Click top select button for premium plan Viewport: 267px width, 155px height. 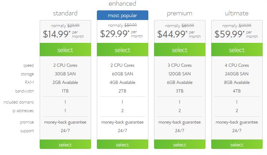[x=180, y=50]
